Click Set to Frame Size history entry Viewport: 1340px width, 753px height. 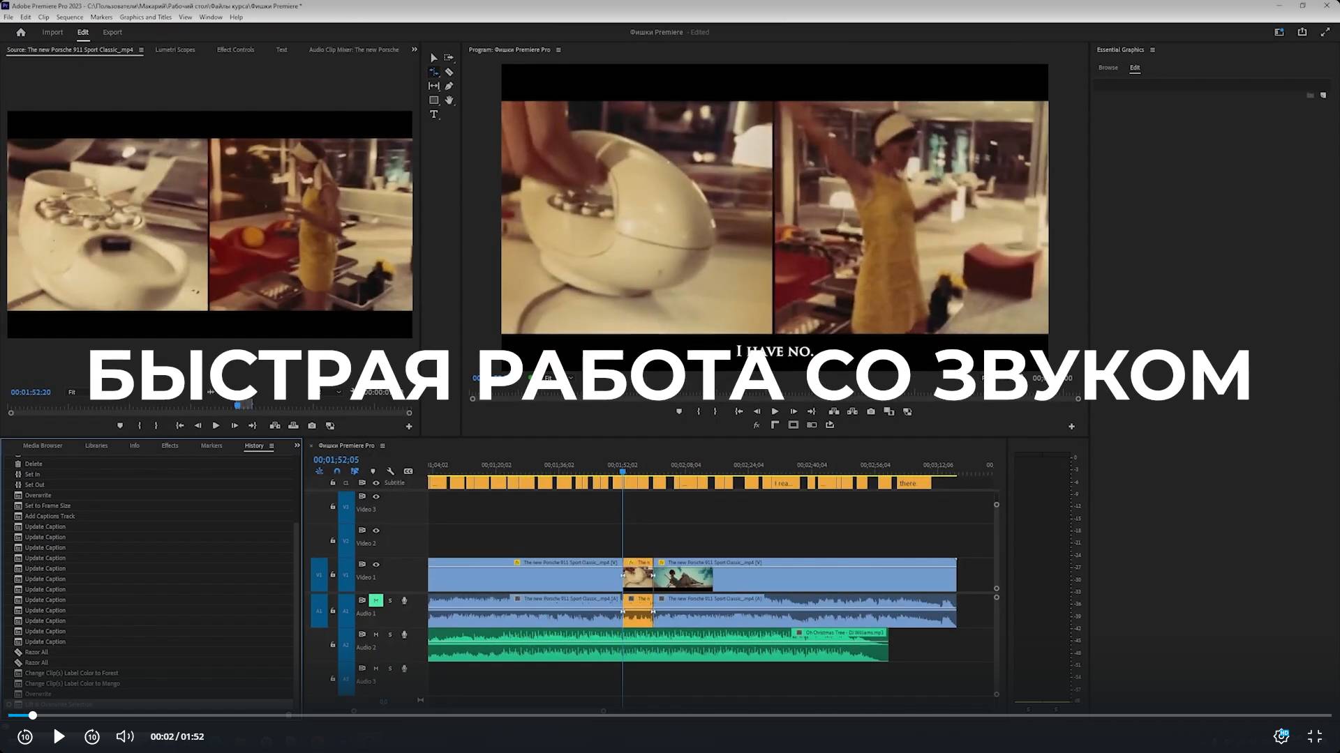coord(47,505)
